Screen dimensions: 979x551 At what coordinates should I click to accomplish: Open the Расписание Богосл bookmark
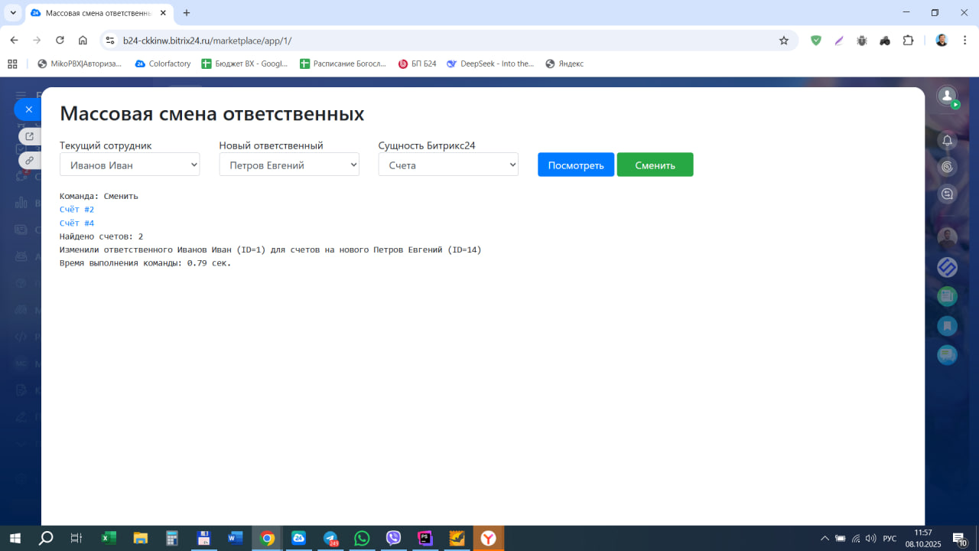coord(343,64)
